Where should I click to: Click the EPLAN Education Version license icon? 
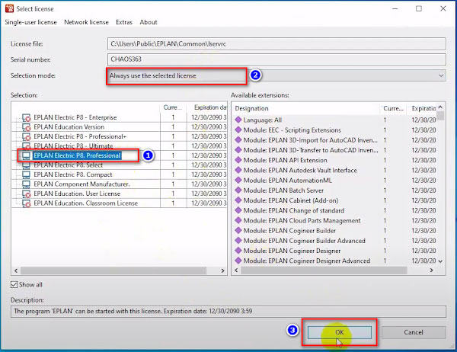[27, 126]
